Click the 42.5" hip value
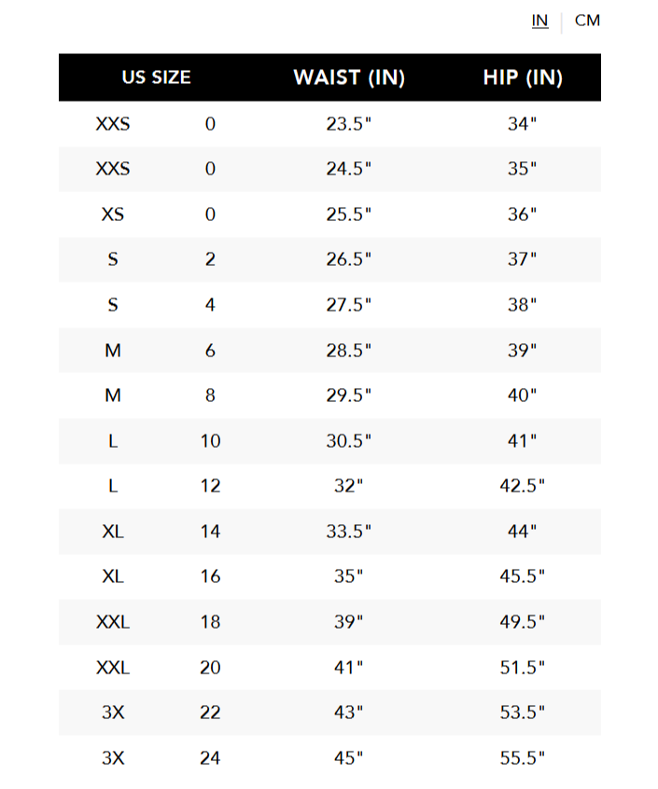 click(x=522, y=486)
